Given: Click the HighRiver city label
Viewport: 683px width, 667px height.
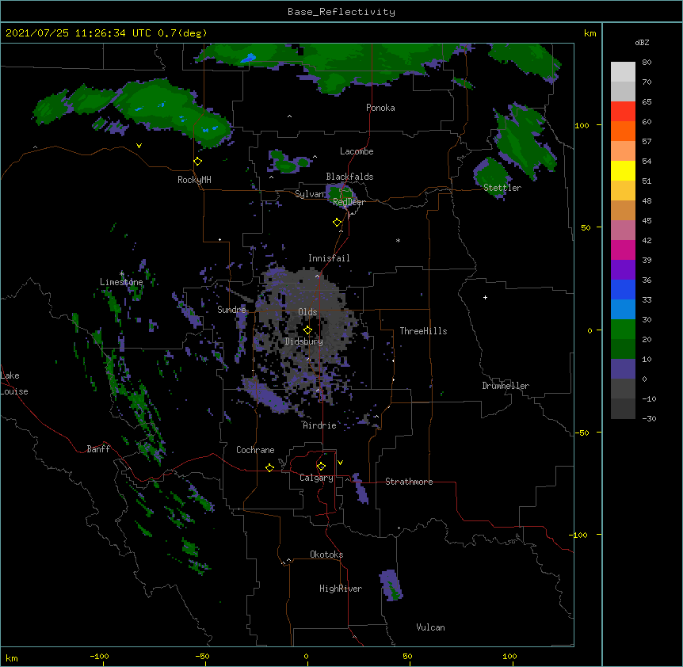Looking at the screenshot, I should (x=341, y=589).
